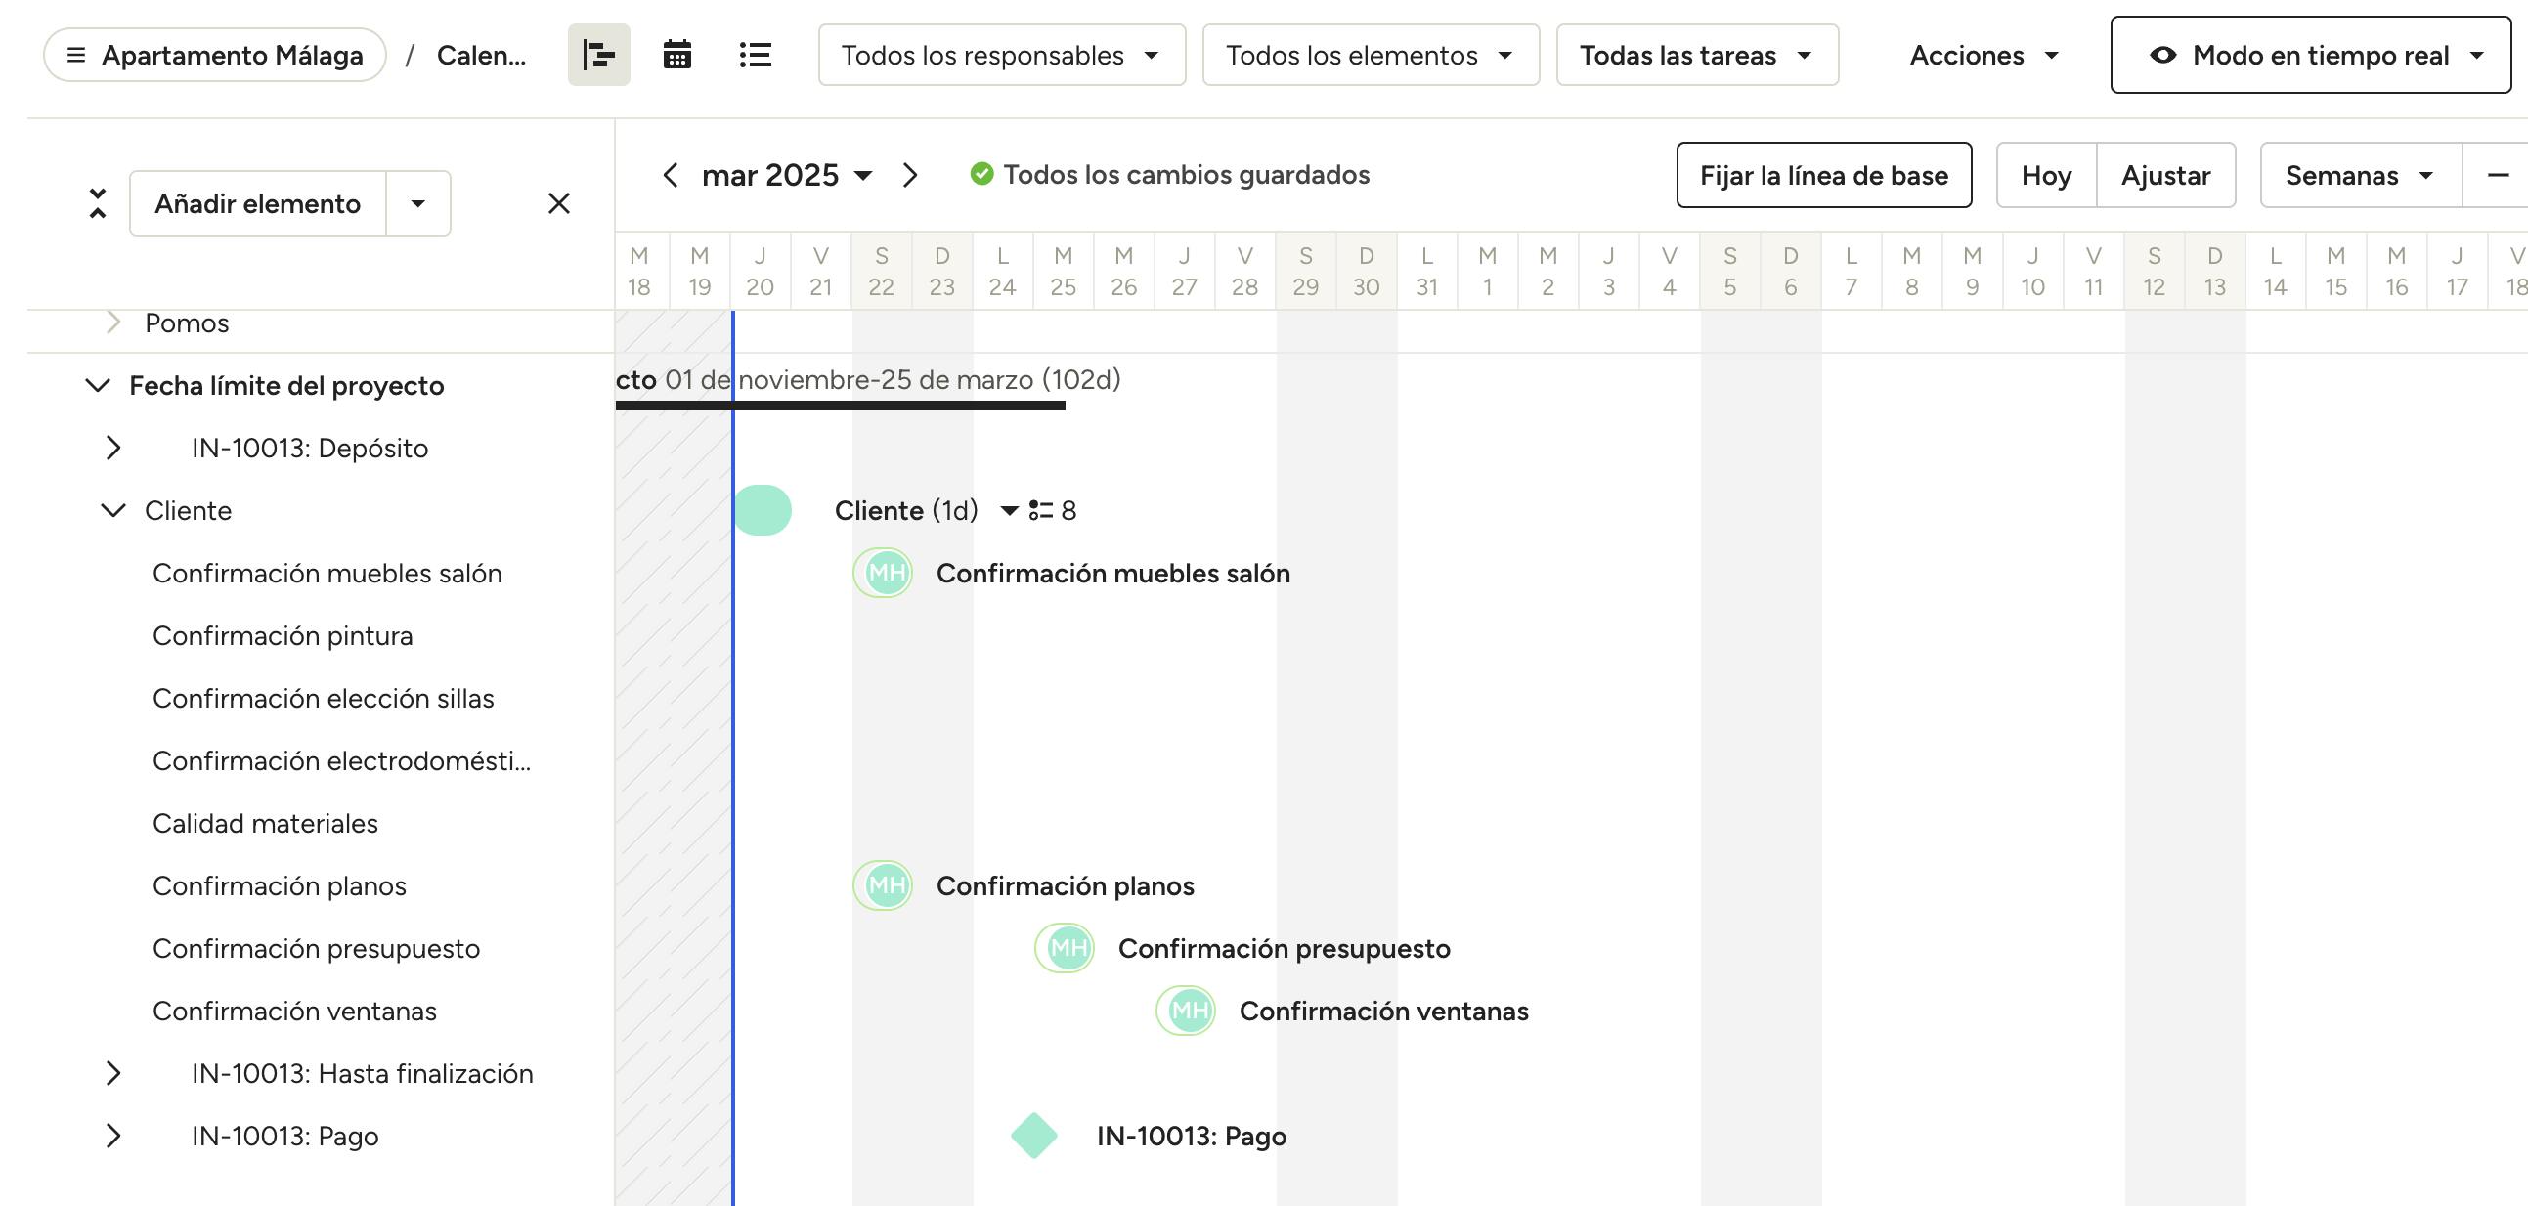Open the Semanas scale dropdown
2528x1206 pixels.
[x=2359, y=176]
